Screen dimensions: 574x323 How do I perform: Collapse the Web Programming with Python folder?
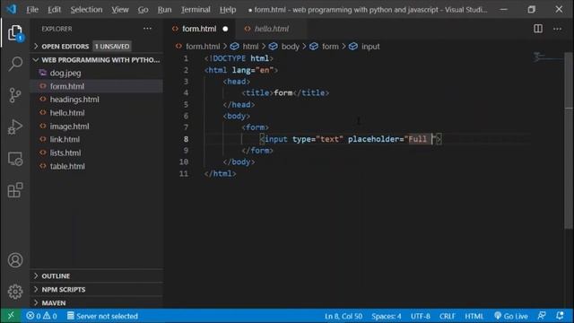pos(98,60)
